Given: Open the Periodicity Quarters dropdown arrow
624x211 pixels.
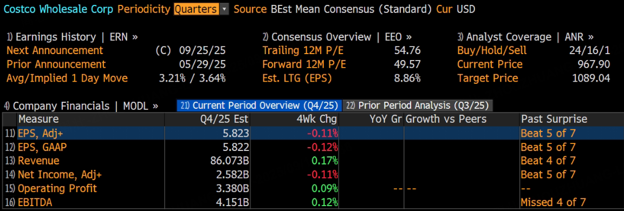Looking at the screenshot, I should click(x=224, y=9).
